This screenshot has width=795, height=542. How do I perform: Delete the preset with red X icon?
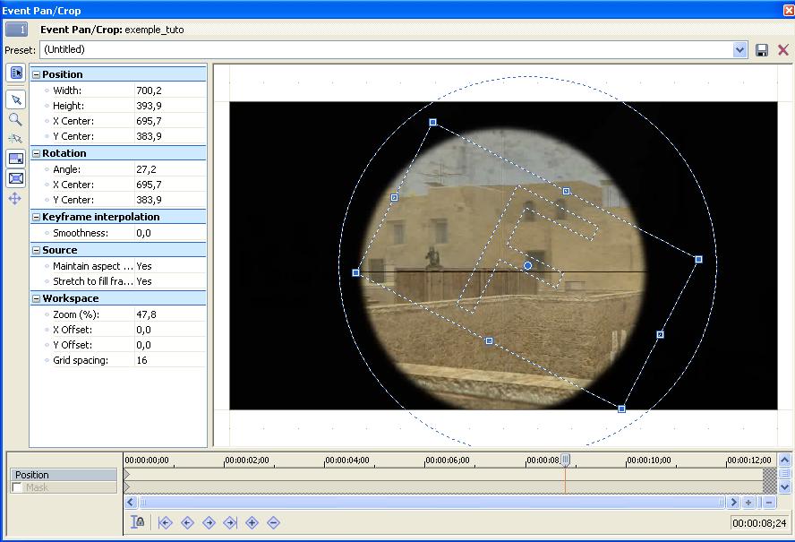click(x=782, y=50)
